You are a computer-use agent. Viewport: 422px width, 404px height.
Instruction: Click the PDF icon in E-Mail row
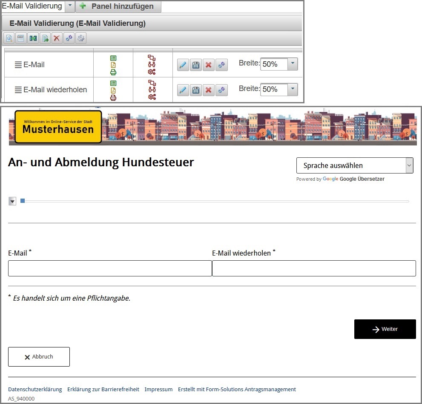click(x=113, y=65)
